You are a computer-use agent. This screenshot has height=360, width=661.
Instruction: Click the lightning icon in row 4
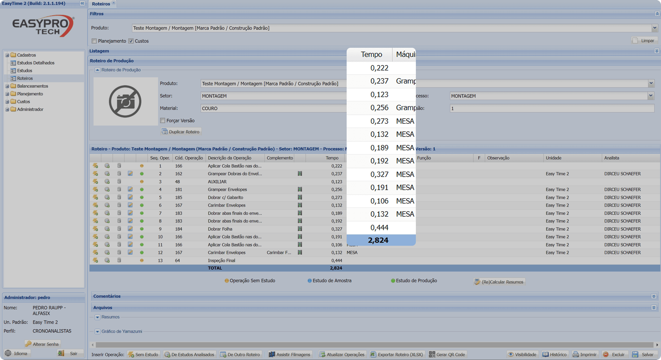tap(95, 189)
